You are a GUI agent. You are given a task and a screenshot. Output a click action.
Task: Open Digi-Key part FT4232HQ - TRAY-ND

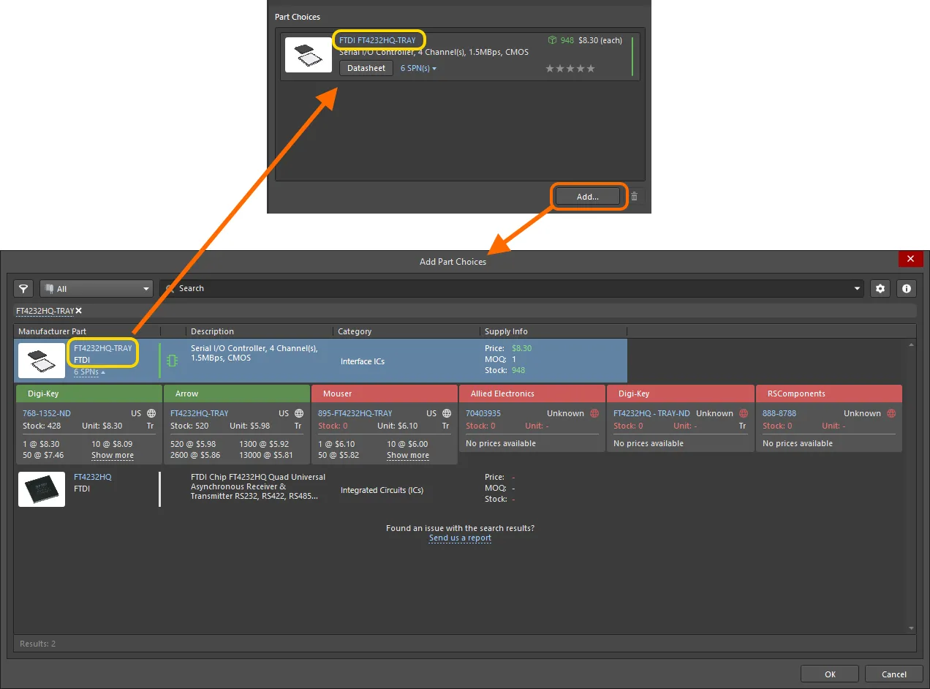(x=651, y=413)
